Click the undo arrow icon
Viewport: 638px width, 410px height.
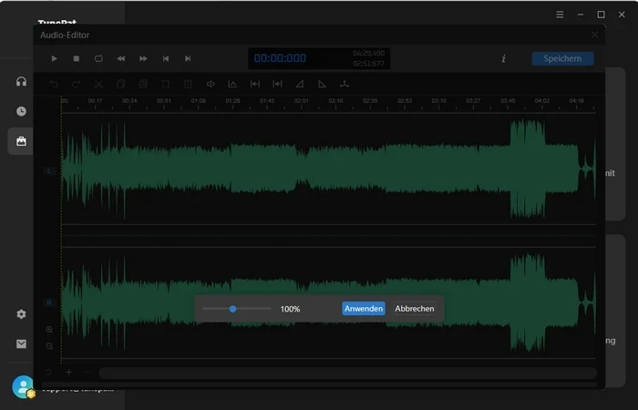54,84
